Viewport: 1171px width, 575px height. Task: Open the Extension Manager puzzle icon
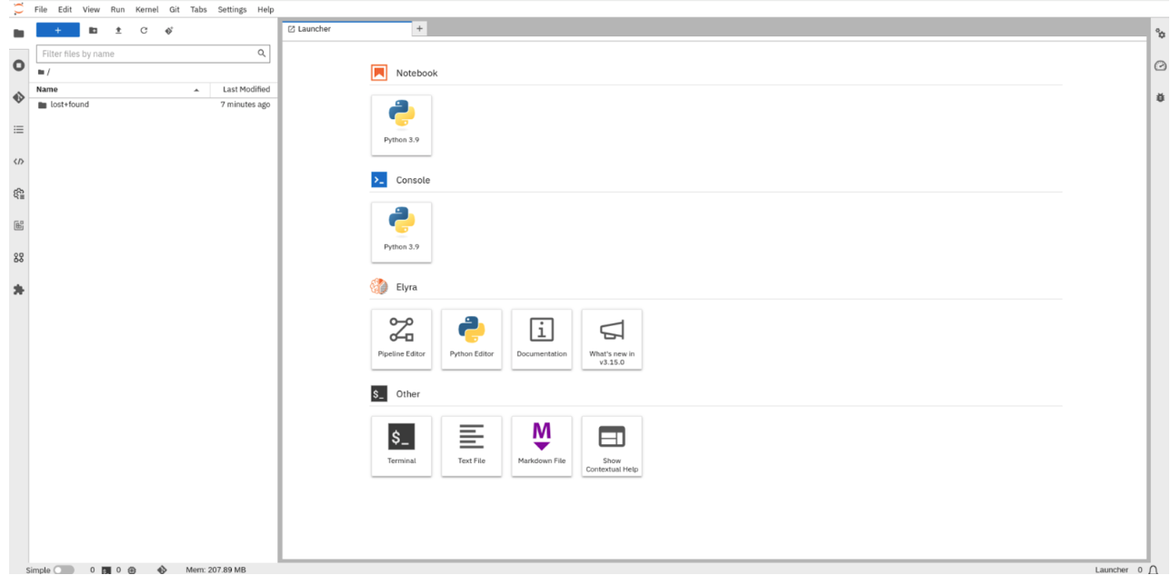pos(18,290)
